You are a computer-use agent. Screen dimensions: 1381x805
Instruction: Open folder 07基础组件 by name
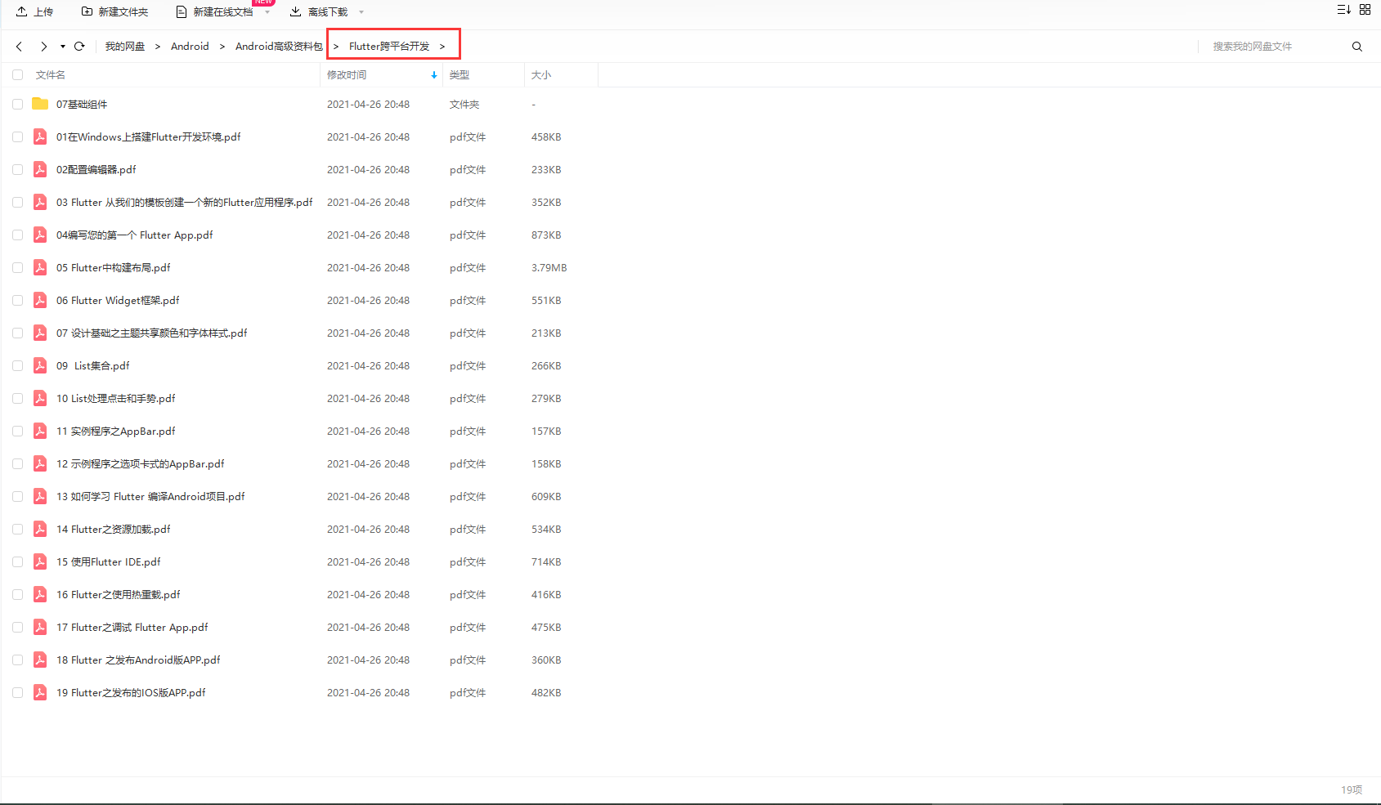[82, 104]
